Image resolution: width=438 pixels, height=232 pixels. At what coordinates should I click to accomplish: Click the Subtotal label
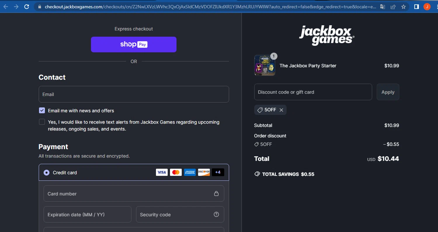(263, 125)
